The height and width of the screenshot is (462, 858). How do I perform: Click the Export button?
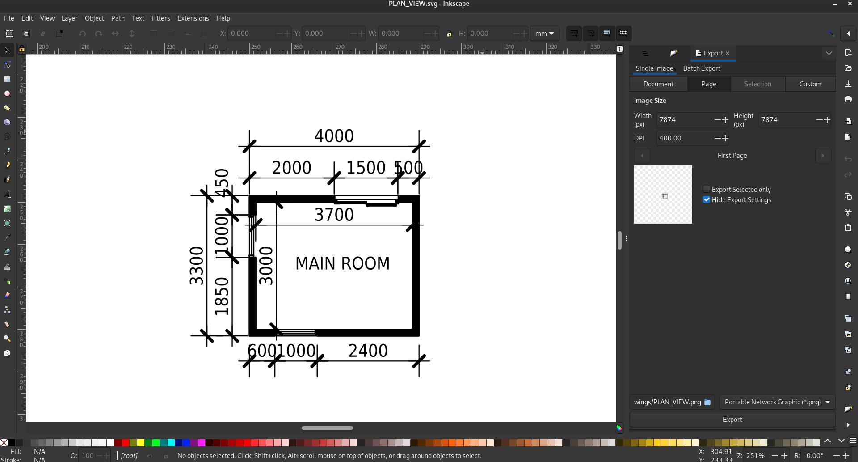732,420
